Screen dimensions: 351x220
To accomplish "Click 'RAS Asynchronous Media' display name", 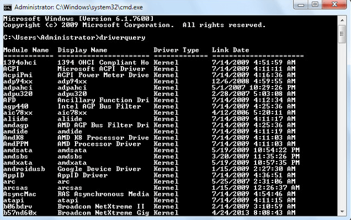I will pos(103,194).
